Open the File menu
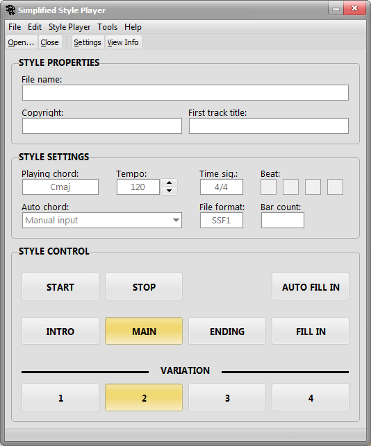 pyautogui.click(x=15, y=27)
